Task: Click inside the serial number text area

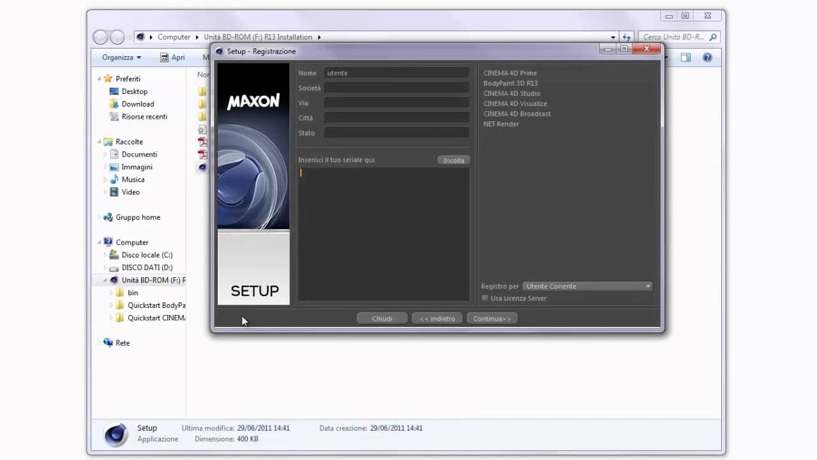Action: click(x=384, y=234)
